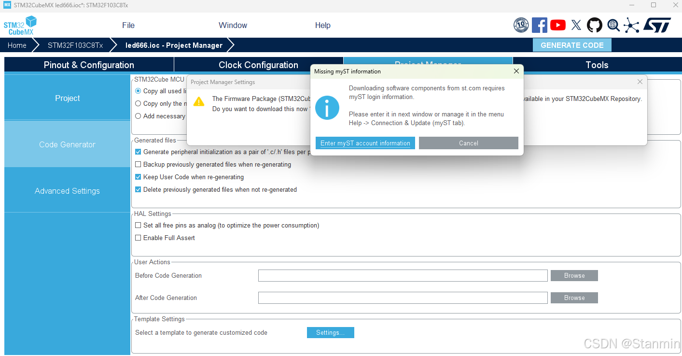The height and width of the screenshot is (356, 682).
Task: Close the Missing myST information dialog
Action: pos(516,71)
